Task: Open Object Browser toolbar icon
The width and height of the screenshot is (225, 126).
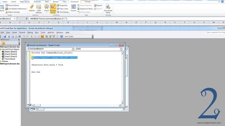Action: point(54,36)
